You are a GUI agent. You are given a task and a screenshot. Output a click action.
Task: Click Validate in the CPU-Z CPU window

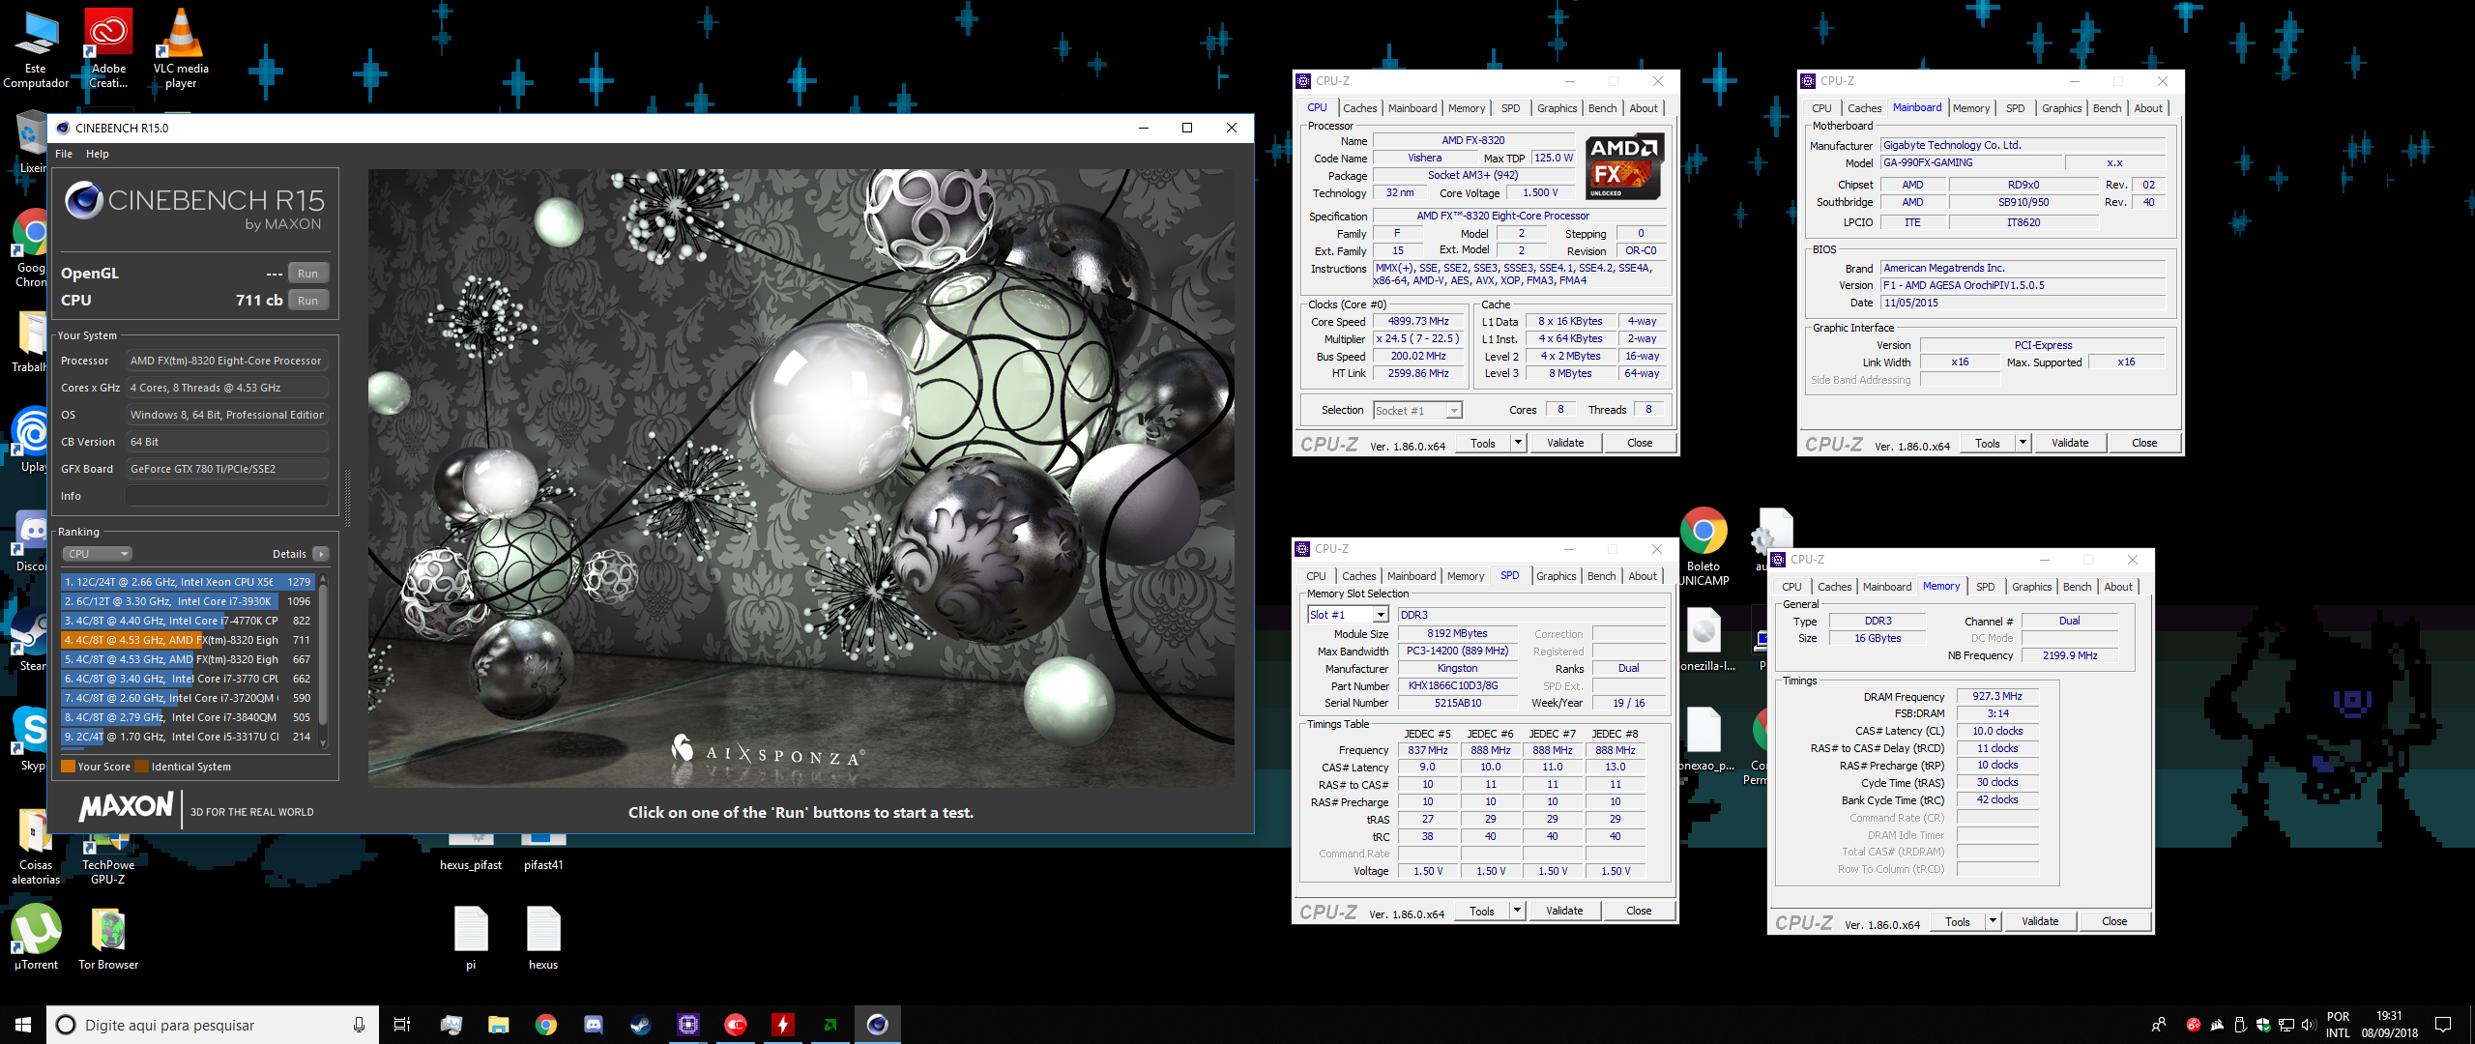(x=1565, y=443)
